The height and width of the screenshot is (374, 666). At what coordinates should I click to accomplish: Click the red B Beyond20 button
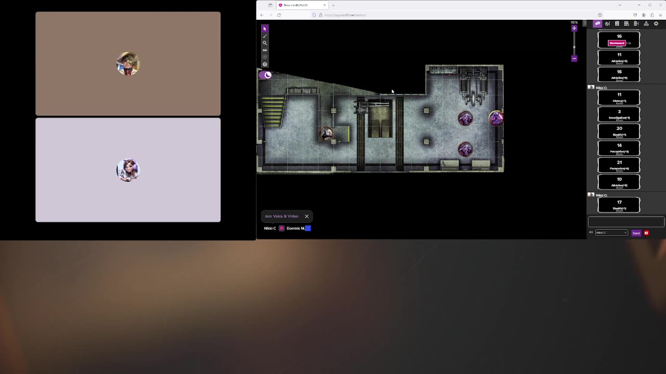coord(646,233)
